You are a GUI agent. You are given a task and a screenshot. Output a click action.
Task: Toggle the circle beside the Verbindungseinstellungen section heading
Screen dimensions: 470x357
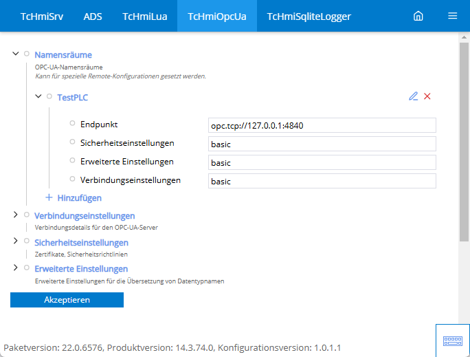pyautogui.click(x=27, y=215)
